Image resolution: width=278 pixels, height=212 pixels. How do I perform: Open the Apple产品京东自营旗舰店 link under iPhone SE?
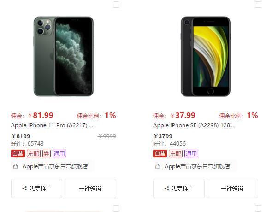pos(197,166)
